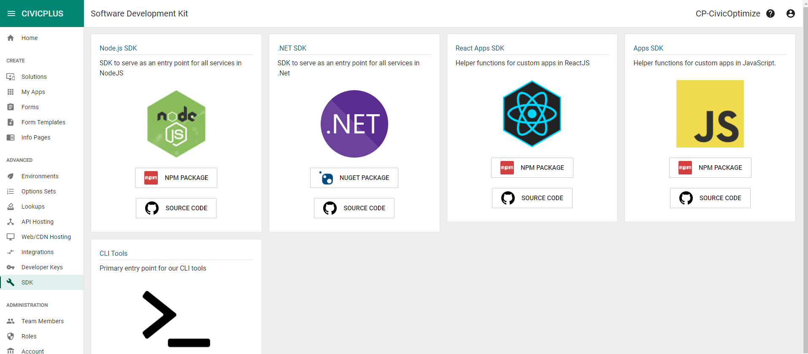Open the NuGet Package button
Viewport: 808px width, 354px height.
coord(354,178)
